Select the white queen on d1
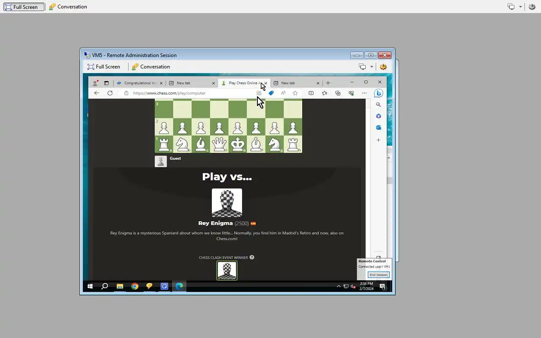The height and width of the screenshot is (338, 541). (219, 144)
